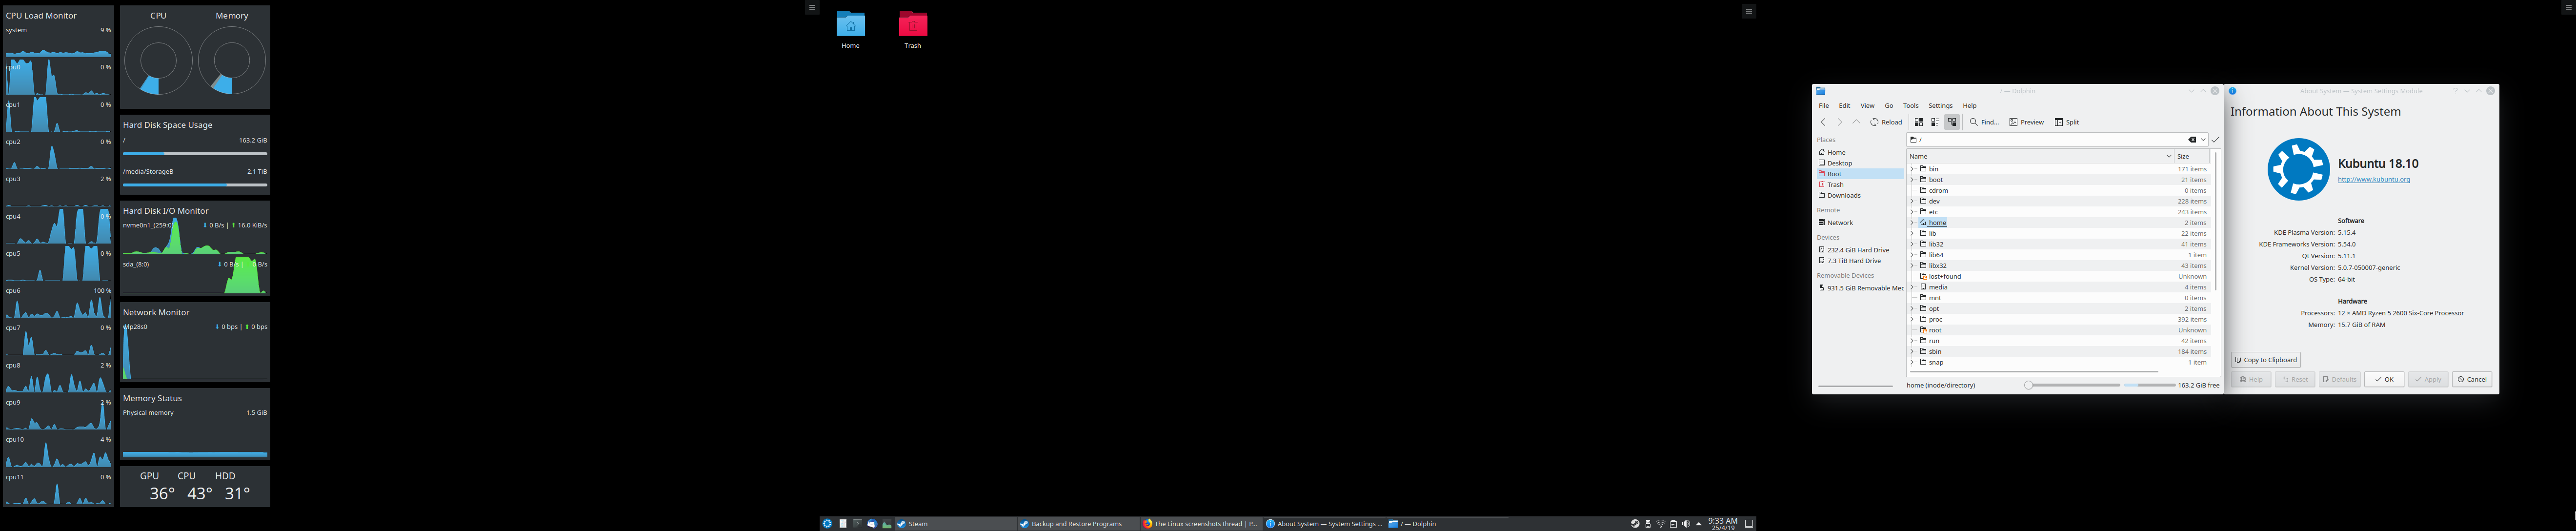The width and height of the screenshot is (2576, 531).
Task: Click the free space bar in Dolphin
Action: click(2150, 385)
